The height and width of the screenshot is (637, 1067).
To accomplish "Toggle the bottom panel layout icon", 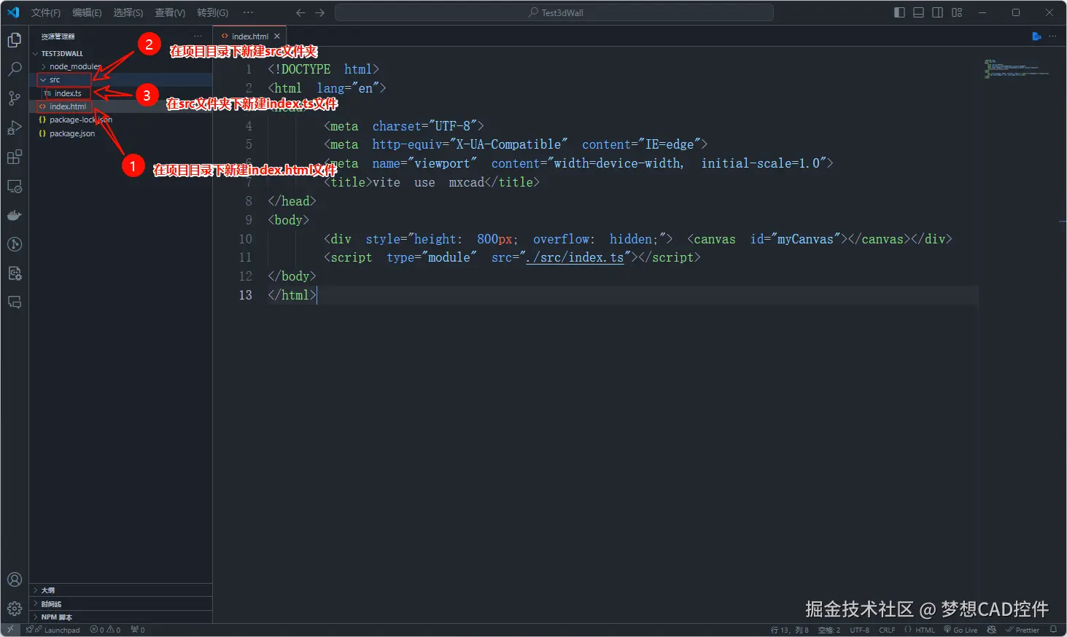I will [918, 12].
